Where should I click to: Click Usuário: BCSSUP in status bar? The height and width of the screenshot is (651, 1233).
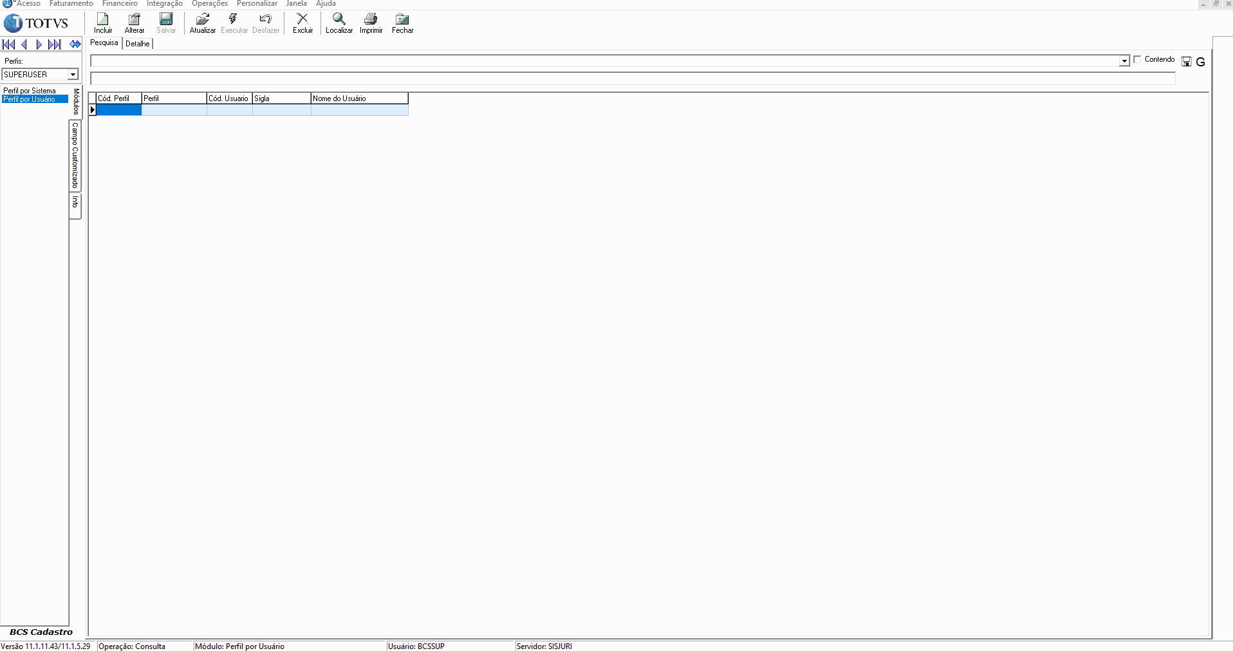pos(416,646)
